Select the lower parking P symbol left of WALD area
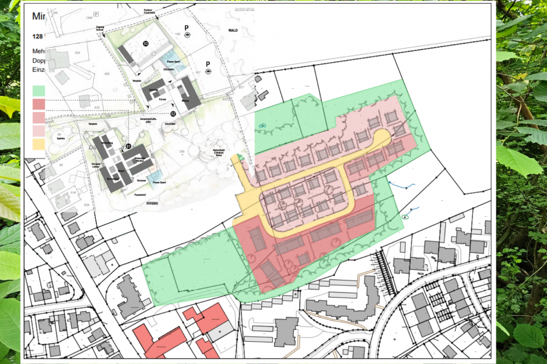This screenshot has height=364, width=547. (208, 63)
